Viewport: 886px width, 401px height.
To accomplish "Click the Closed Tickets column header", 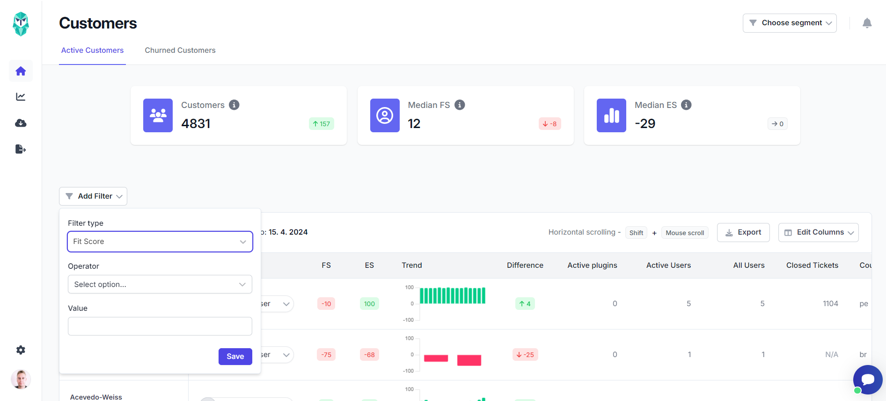I will tap(812, 265).
